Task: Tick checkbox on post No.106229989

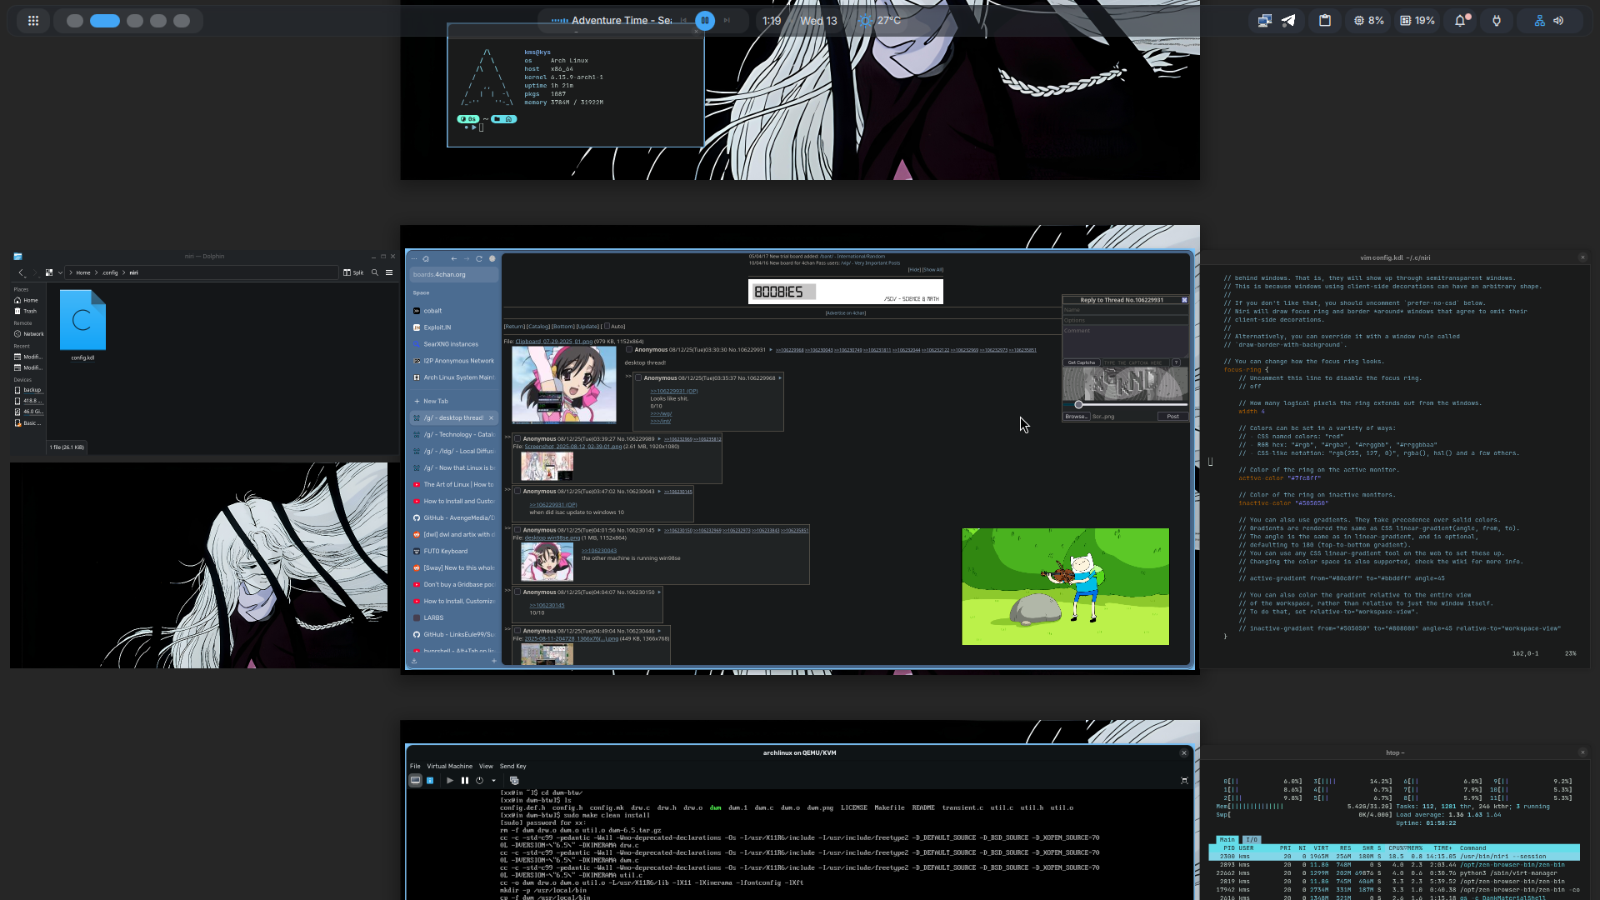Action: click(517, 438)
